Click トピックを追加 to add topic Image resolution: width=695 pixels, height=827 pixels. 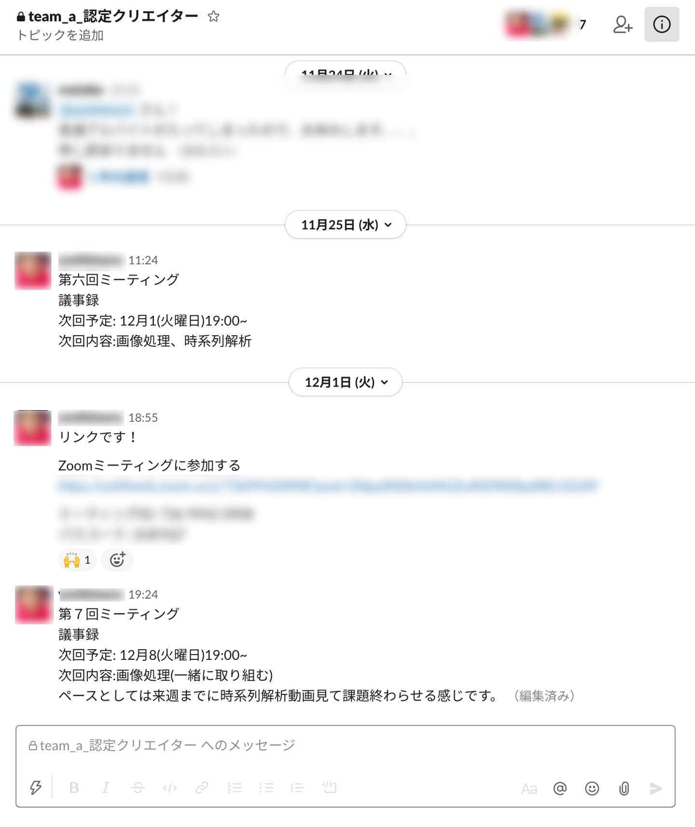(x=60, y=35)
